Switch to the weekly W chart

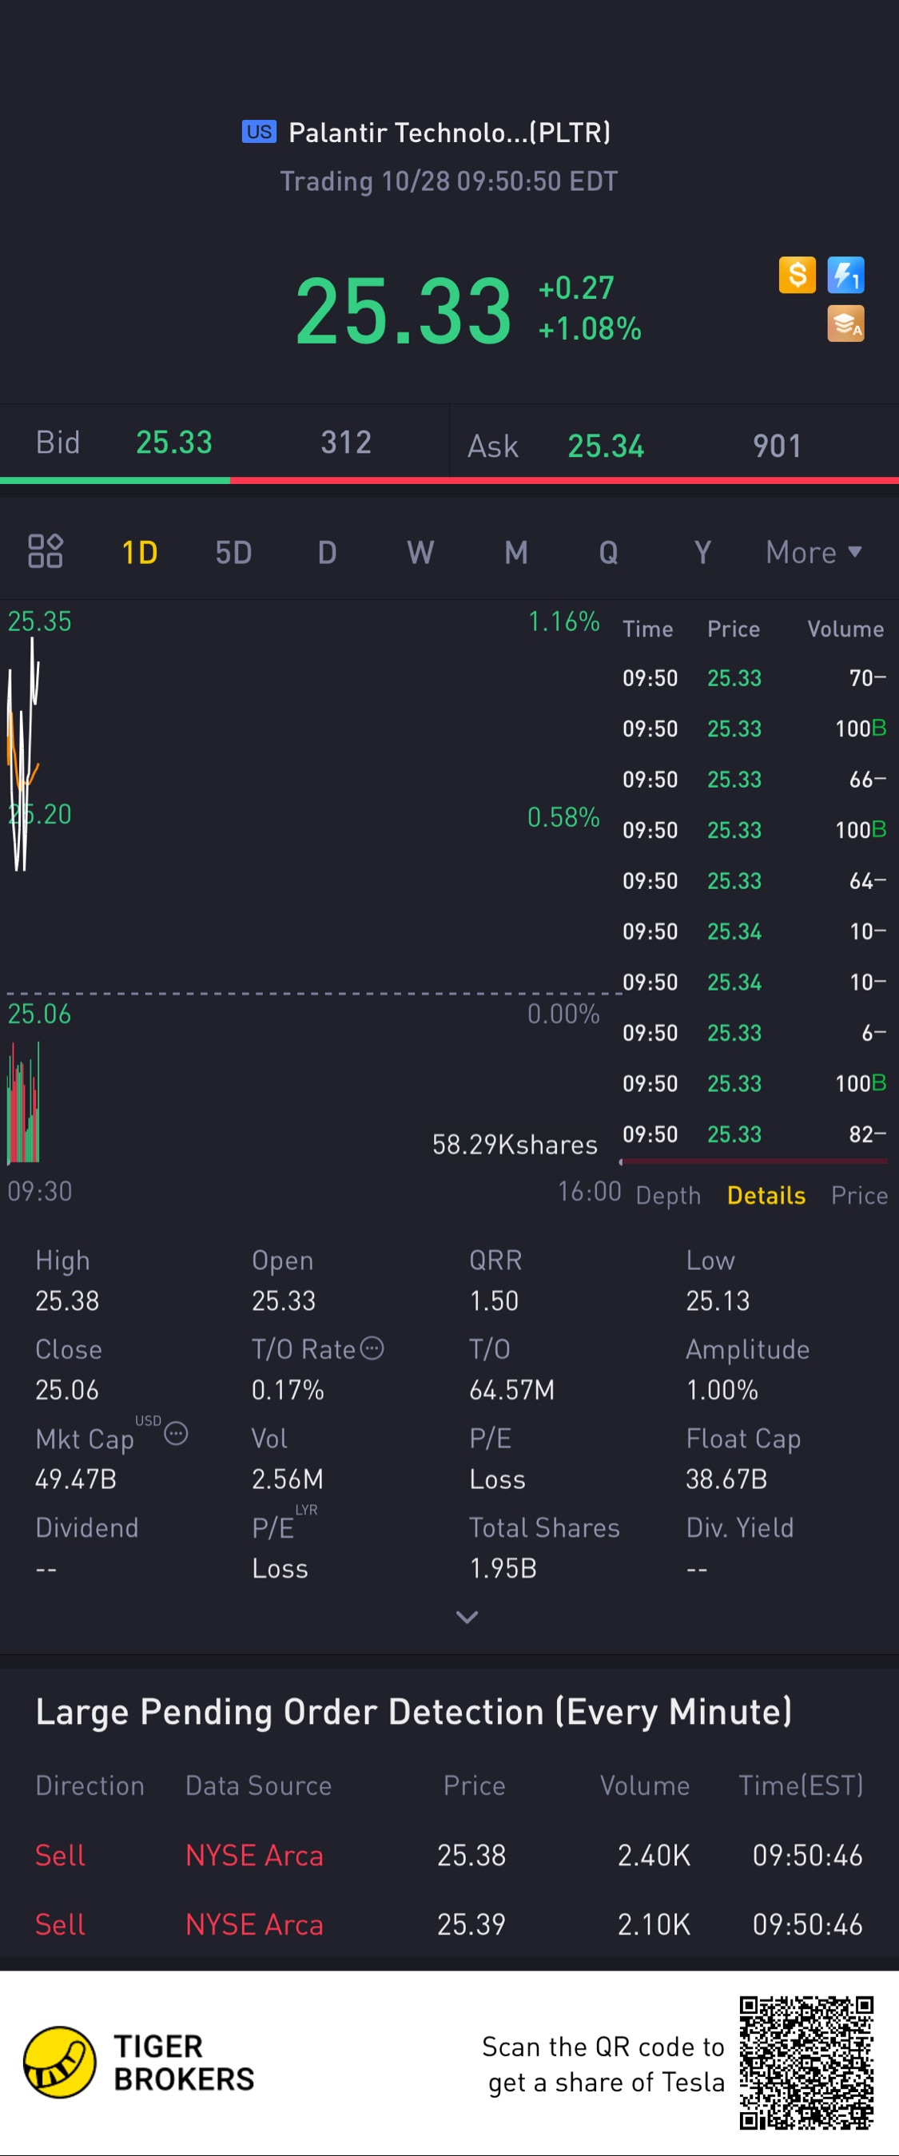(420, 553)
